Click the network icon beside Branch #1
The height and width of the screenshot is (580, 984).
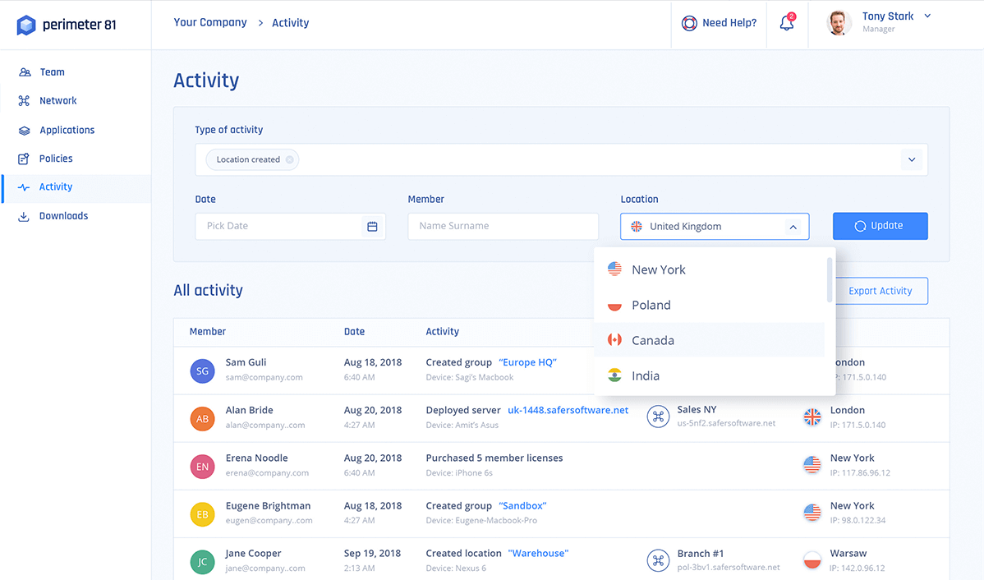click(x=658, y=560)
